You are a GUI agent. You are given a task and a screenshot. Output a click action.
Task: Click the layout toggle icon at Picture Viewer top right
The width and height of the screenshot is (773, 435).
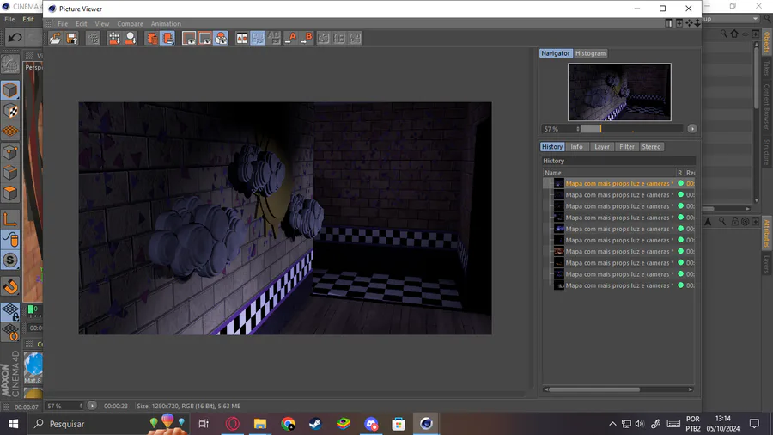(x=668, y=23)
